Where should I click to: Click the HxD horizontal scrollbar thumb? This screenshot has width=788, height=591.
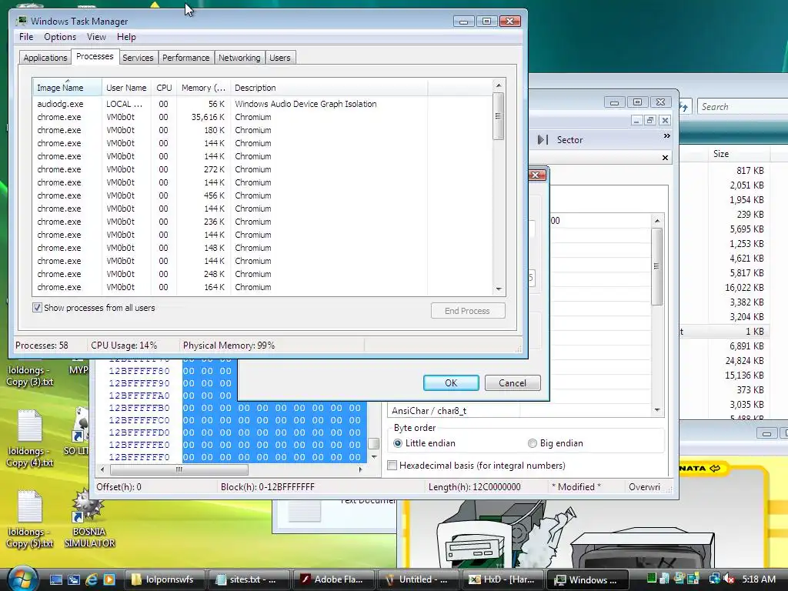coord(179,469)
